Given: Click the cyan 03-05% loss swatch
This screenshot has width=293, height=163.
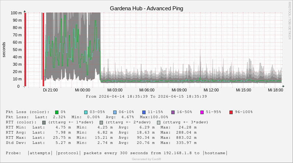Looking at the screenshot, I should click(x=86, y=112).
